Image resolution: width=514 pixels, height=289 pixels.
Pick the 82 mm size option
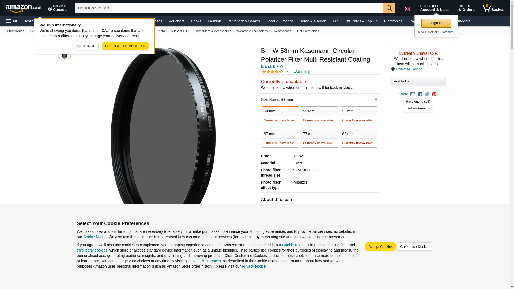coord(358,138)
